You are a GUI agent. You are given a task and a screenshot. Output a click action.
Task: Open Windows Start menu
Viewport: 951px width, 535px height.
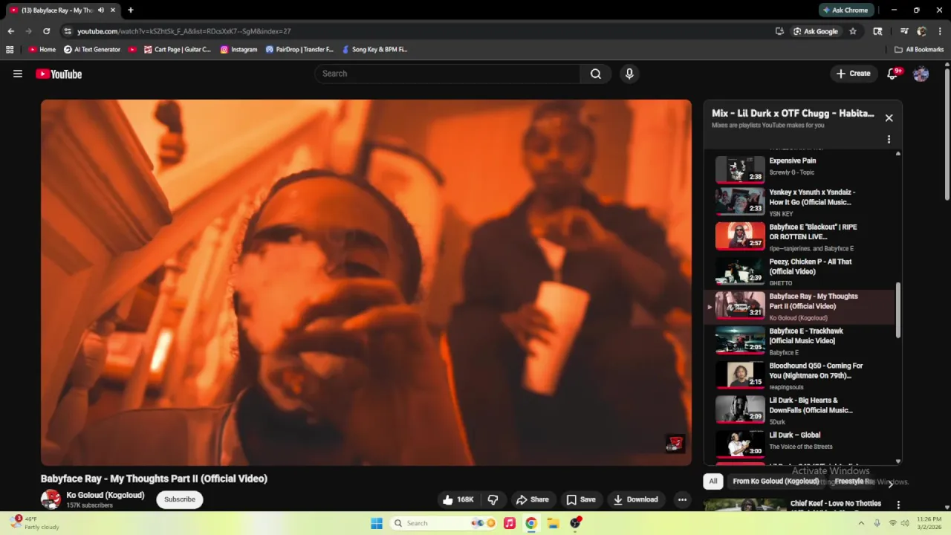click(377, 523)
